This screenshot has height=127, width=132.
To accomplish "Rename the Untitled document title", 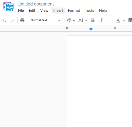I will tap(35, 4).
